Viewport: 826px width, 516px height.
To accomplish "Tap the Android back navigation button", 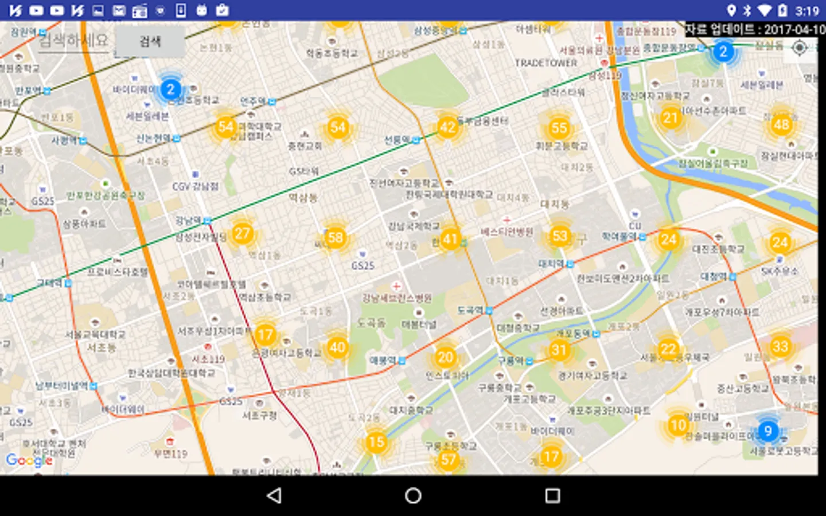I will [274, 495].
